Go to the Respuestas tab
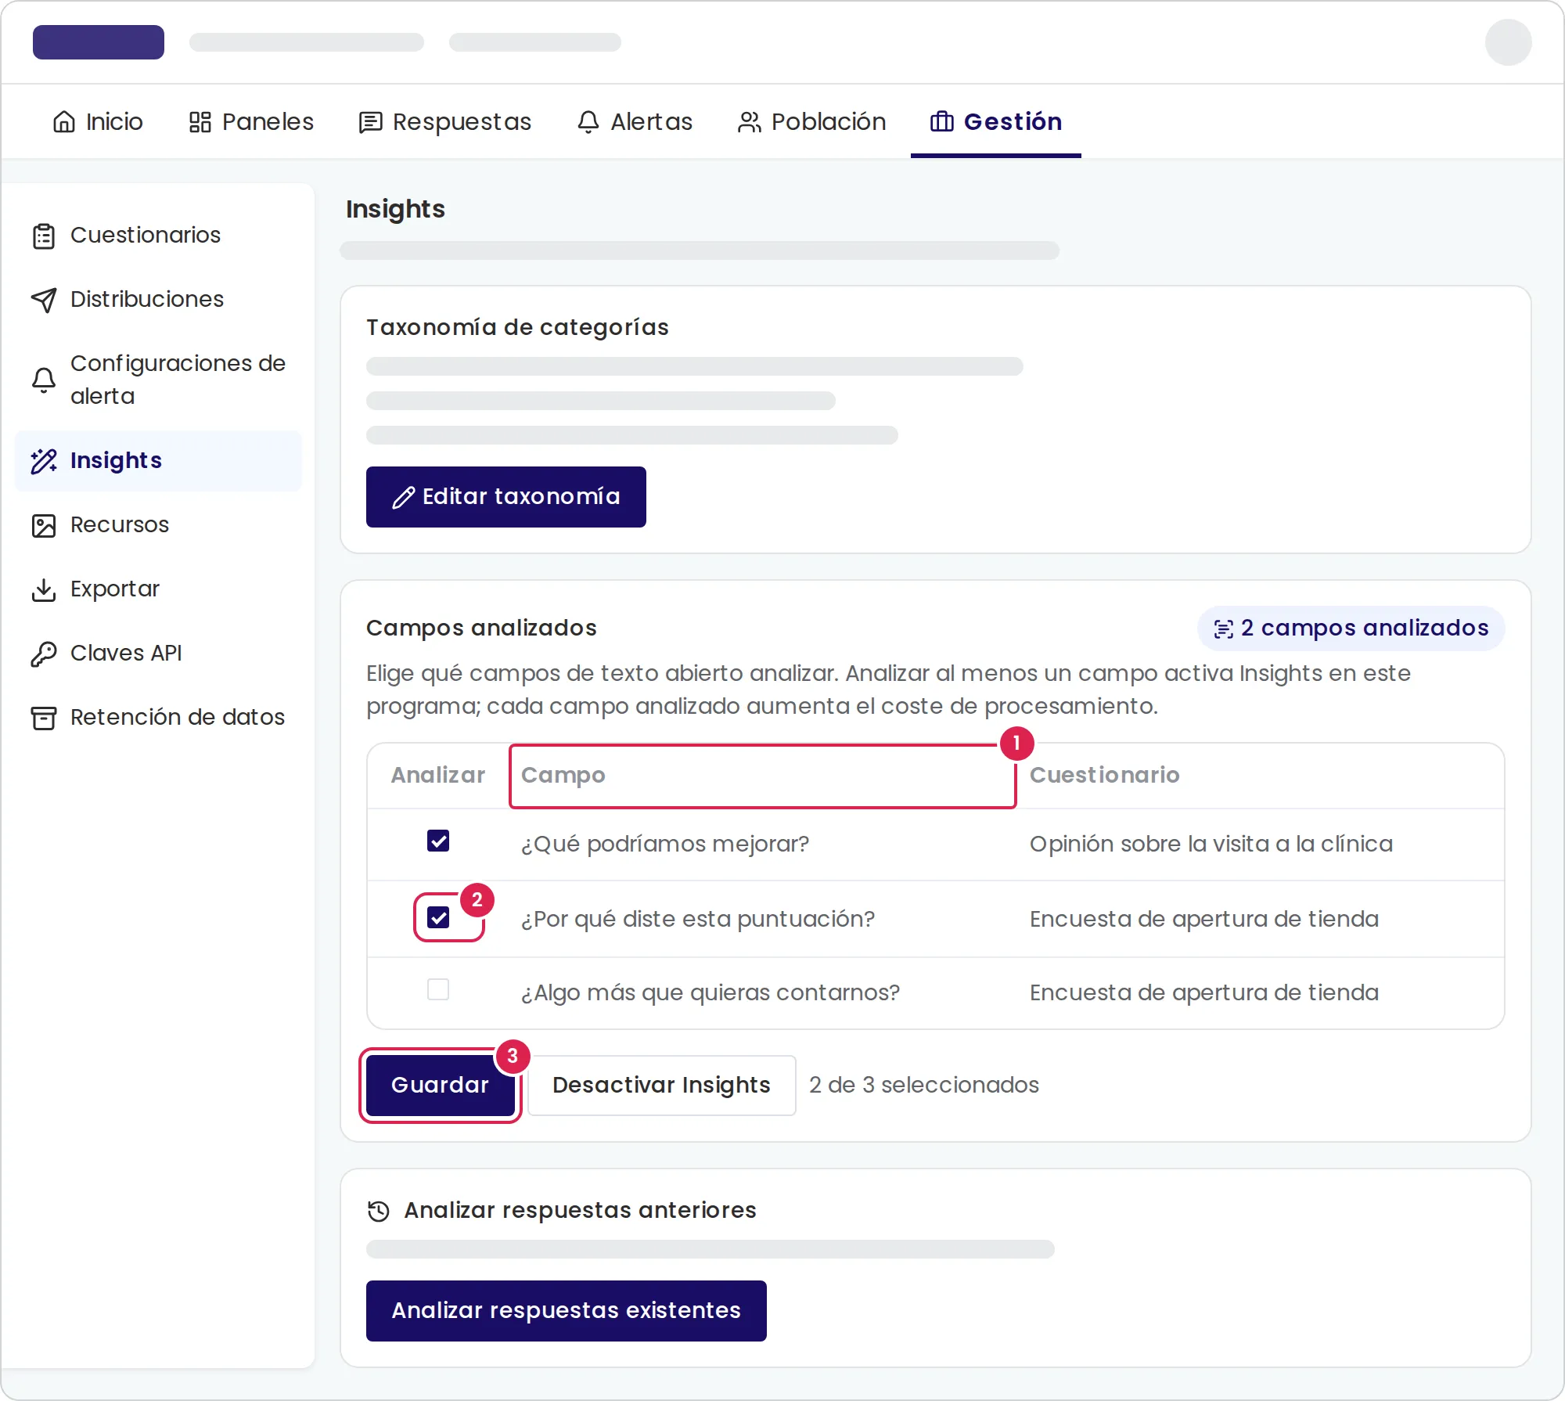1565x1401 pixels. 445,122
